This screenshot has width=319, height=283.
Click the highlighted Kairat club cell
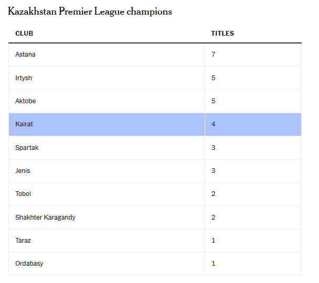click(x=24, y=124)
